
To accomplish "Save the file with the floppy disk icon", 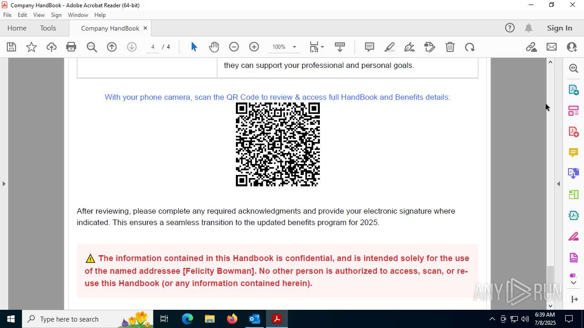I will [11, 47].
